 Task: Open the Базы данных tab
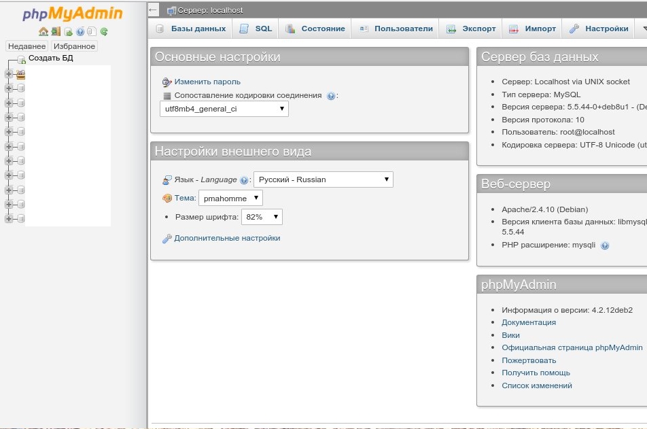tap(190, 29)
